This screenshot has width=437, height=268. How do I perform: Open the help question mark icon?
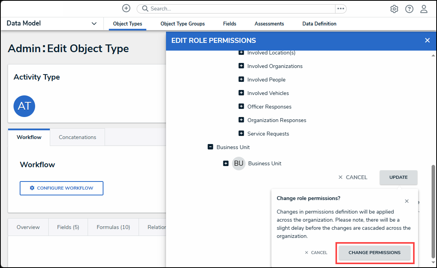[x=409, y=9]
